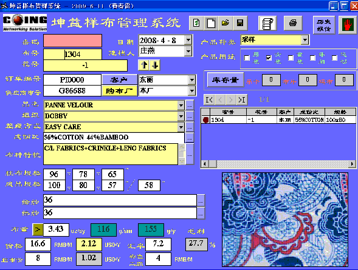Print using the printer icon

click(293, 23)
